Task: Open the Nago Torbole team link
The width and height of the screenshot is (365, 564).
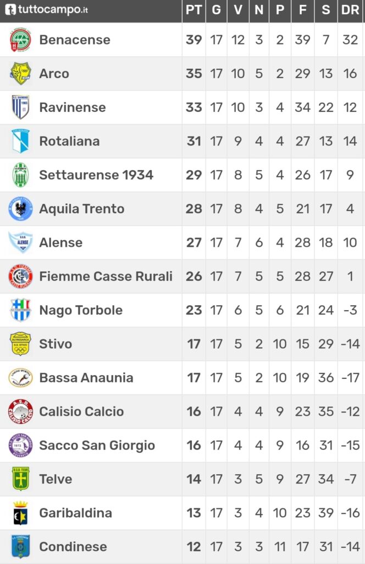Action: click(x=81, y=310)
